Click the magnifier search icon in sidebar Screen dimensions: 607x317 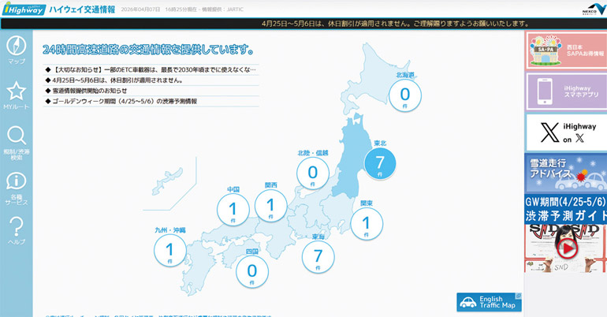pyautogui.click(x=16, y=137)
